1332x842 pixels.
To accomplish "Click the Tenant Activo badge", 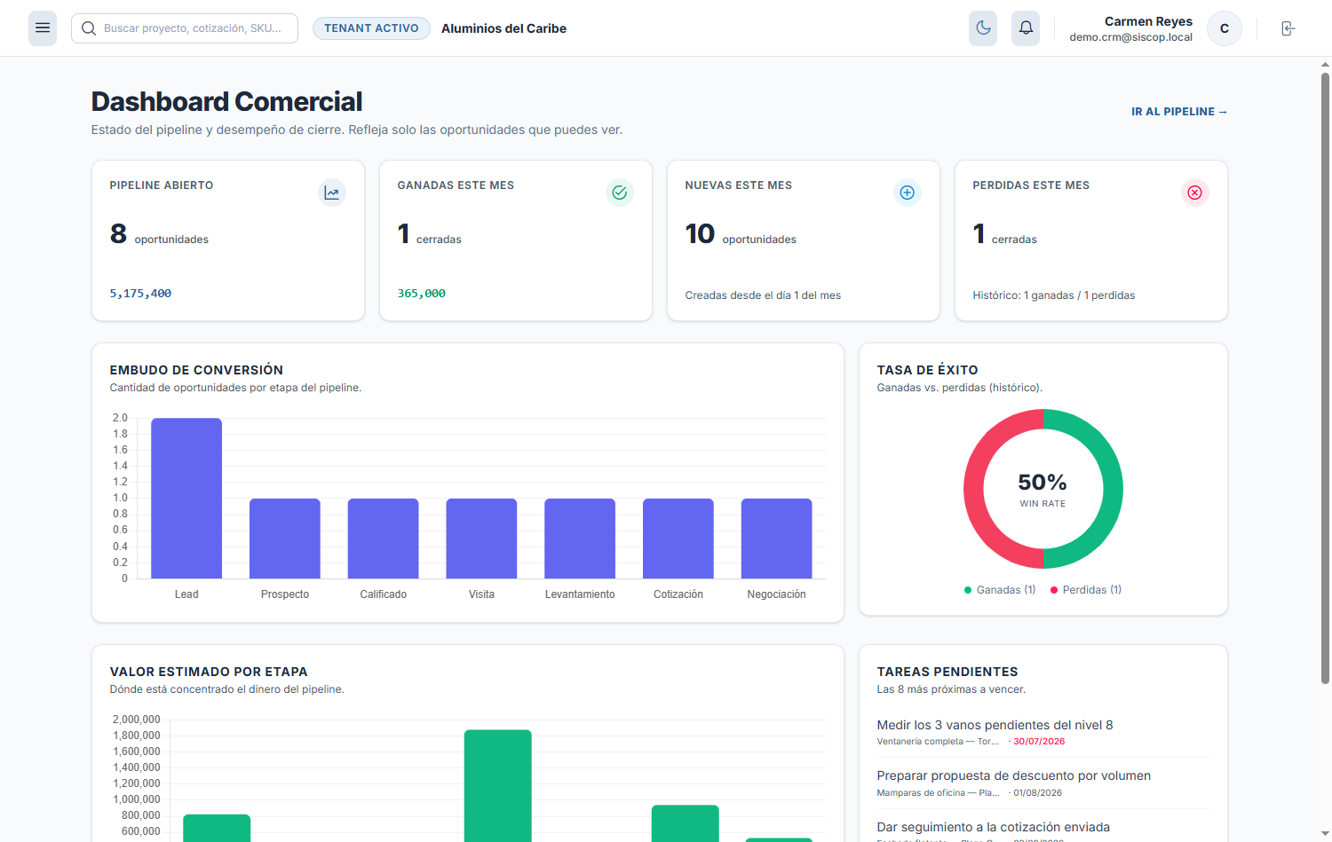I will point(371,28).
